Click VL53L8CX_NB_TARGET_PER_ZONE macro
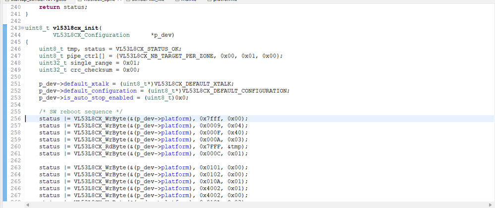Viewport: 495px width, 208px height. coord(166,56)
